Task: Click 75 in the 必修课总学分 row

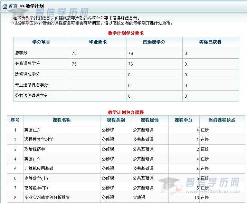Action: (x=74, y=64)
